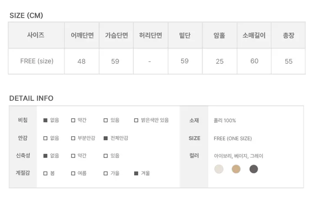Click the '총장' column header
The height and width of the screenshot is (207, 313).
point(288,36)
